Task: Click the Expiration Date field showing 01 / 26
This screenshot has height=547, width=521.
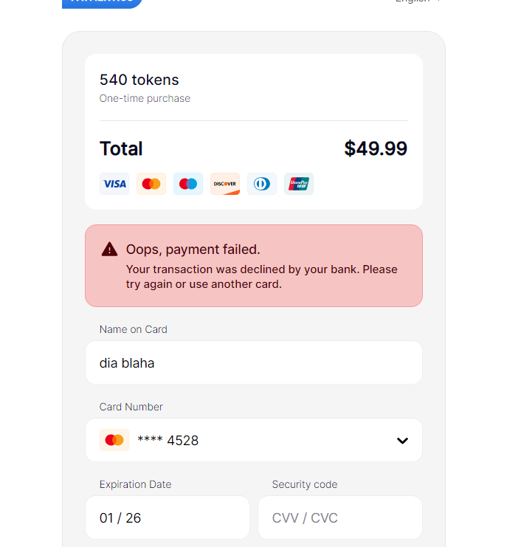Action: point(168,517)
